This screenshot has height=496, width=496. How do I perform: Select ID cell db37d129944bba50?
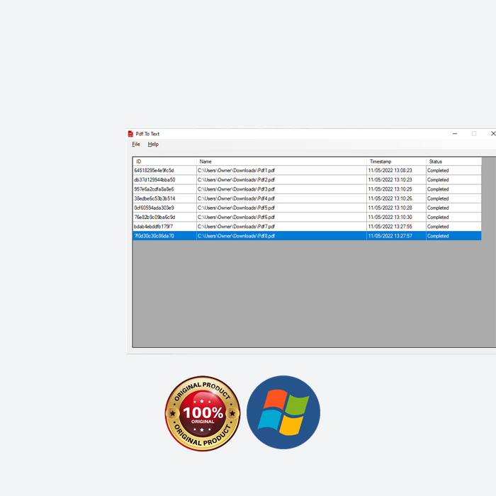coord(165,180)
